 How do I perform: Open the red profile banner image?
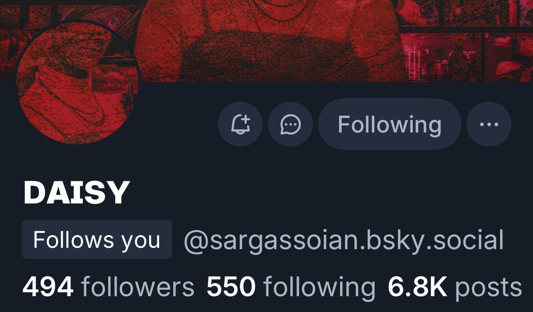(267, 41)
